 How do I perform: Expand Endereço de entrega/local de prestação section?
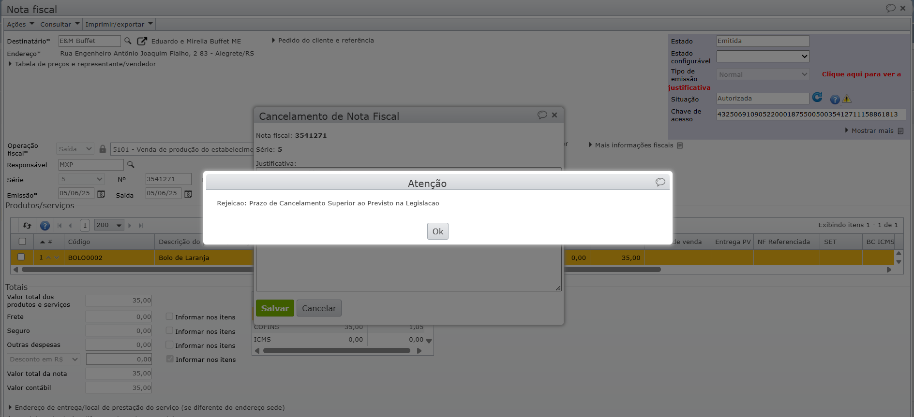coord(146,407)
